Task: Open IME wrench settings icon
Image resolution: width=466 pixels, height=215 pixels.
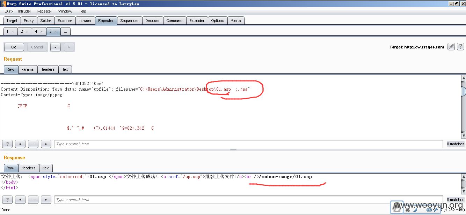Action: click(x=436, y=210)
